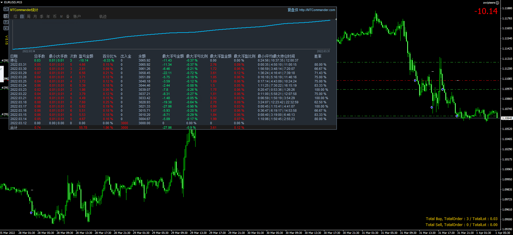Viewport: 513px width, 235px height.
Task: Click the 盈亏金额 column header
Action: (x=86, y=56)
